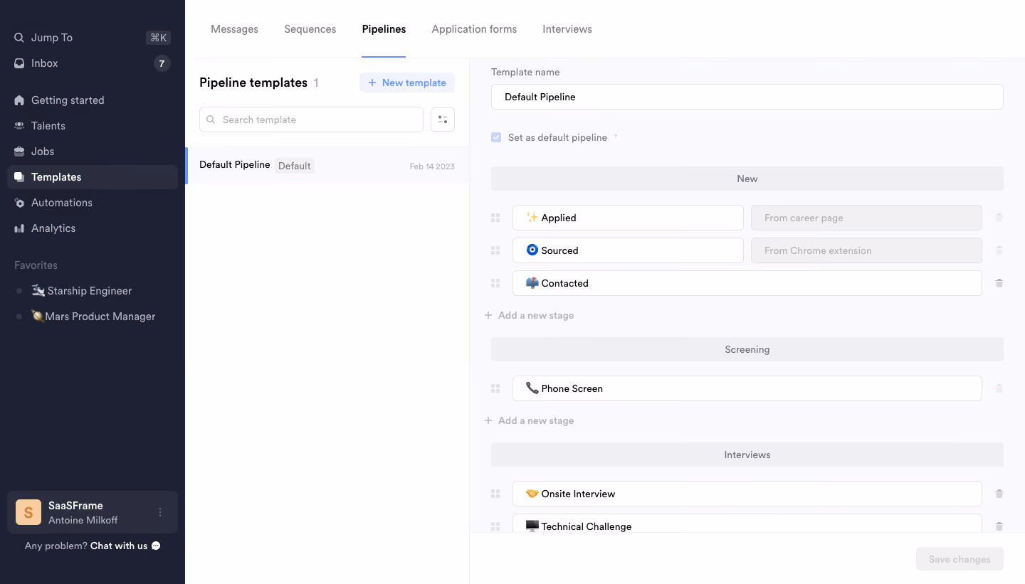Click the Interviews section header
The width and height of the screenshot is (1025, 584).
pos(747,455)
